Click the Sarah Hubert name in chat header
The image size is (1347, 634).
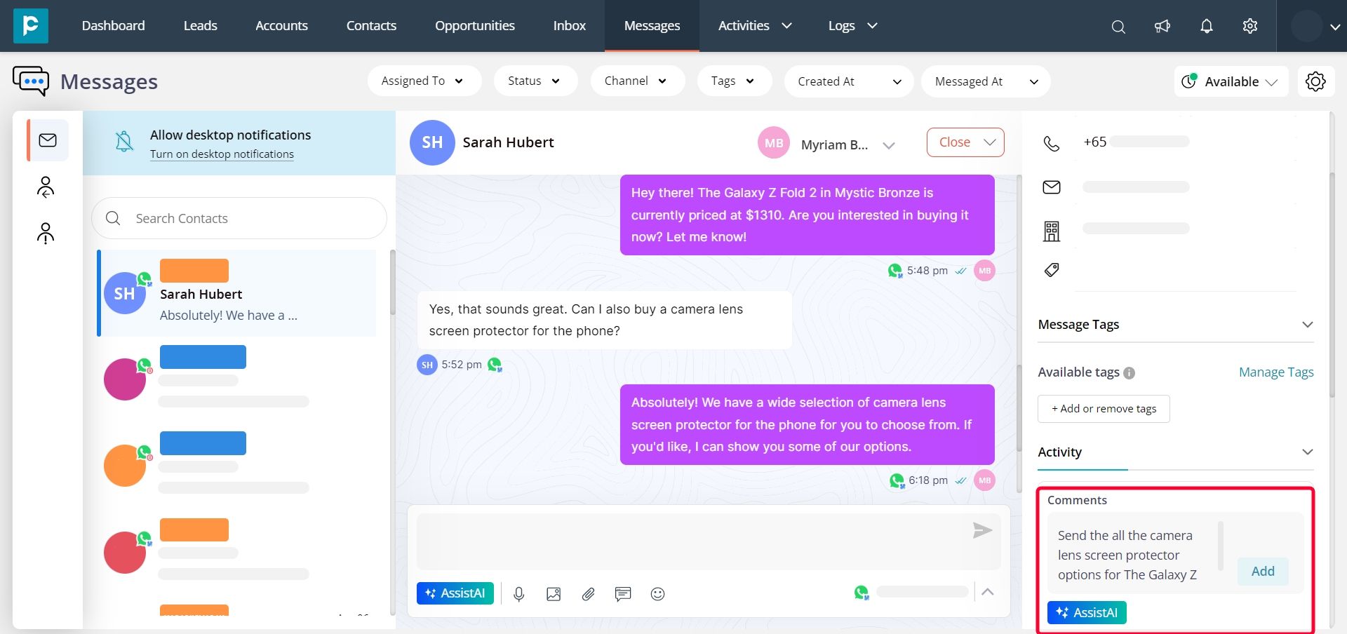click(508, 142)
